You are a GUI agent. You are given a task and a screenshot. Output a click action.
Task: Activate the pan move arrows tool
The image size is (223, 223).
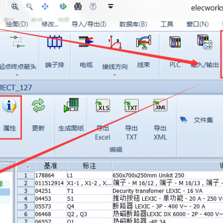[45, 6]
